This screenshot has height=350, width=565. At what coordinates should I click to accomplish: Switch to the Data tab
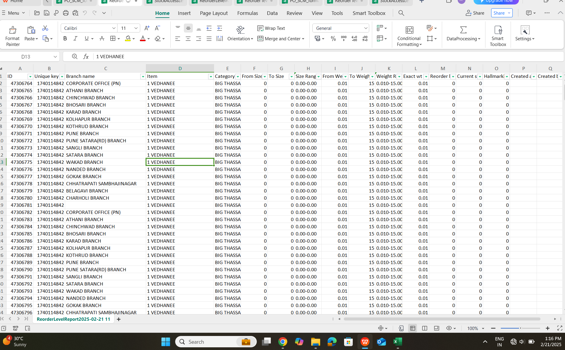[x=272, y=13]
